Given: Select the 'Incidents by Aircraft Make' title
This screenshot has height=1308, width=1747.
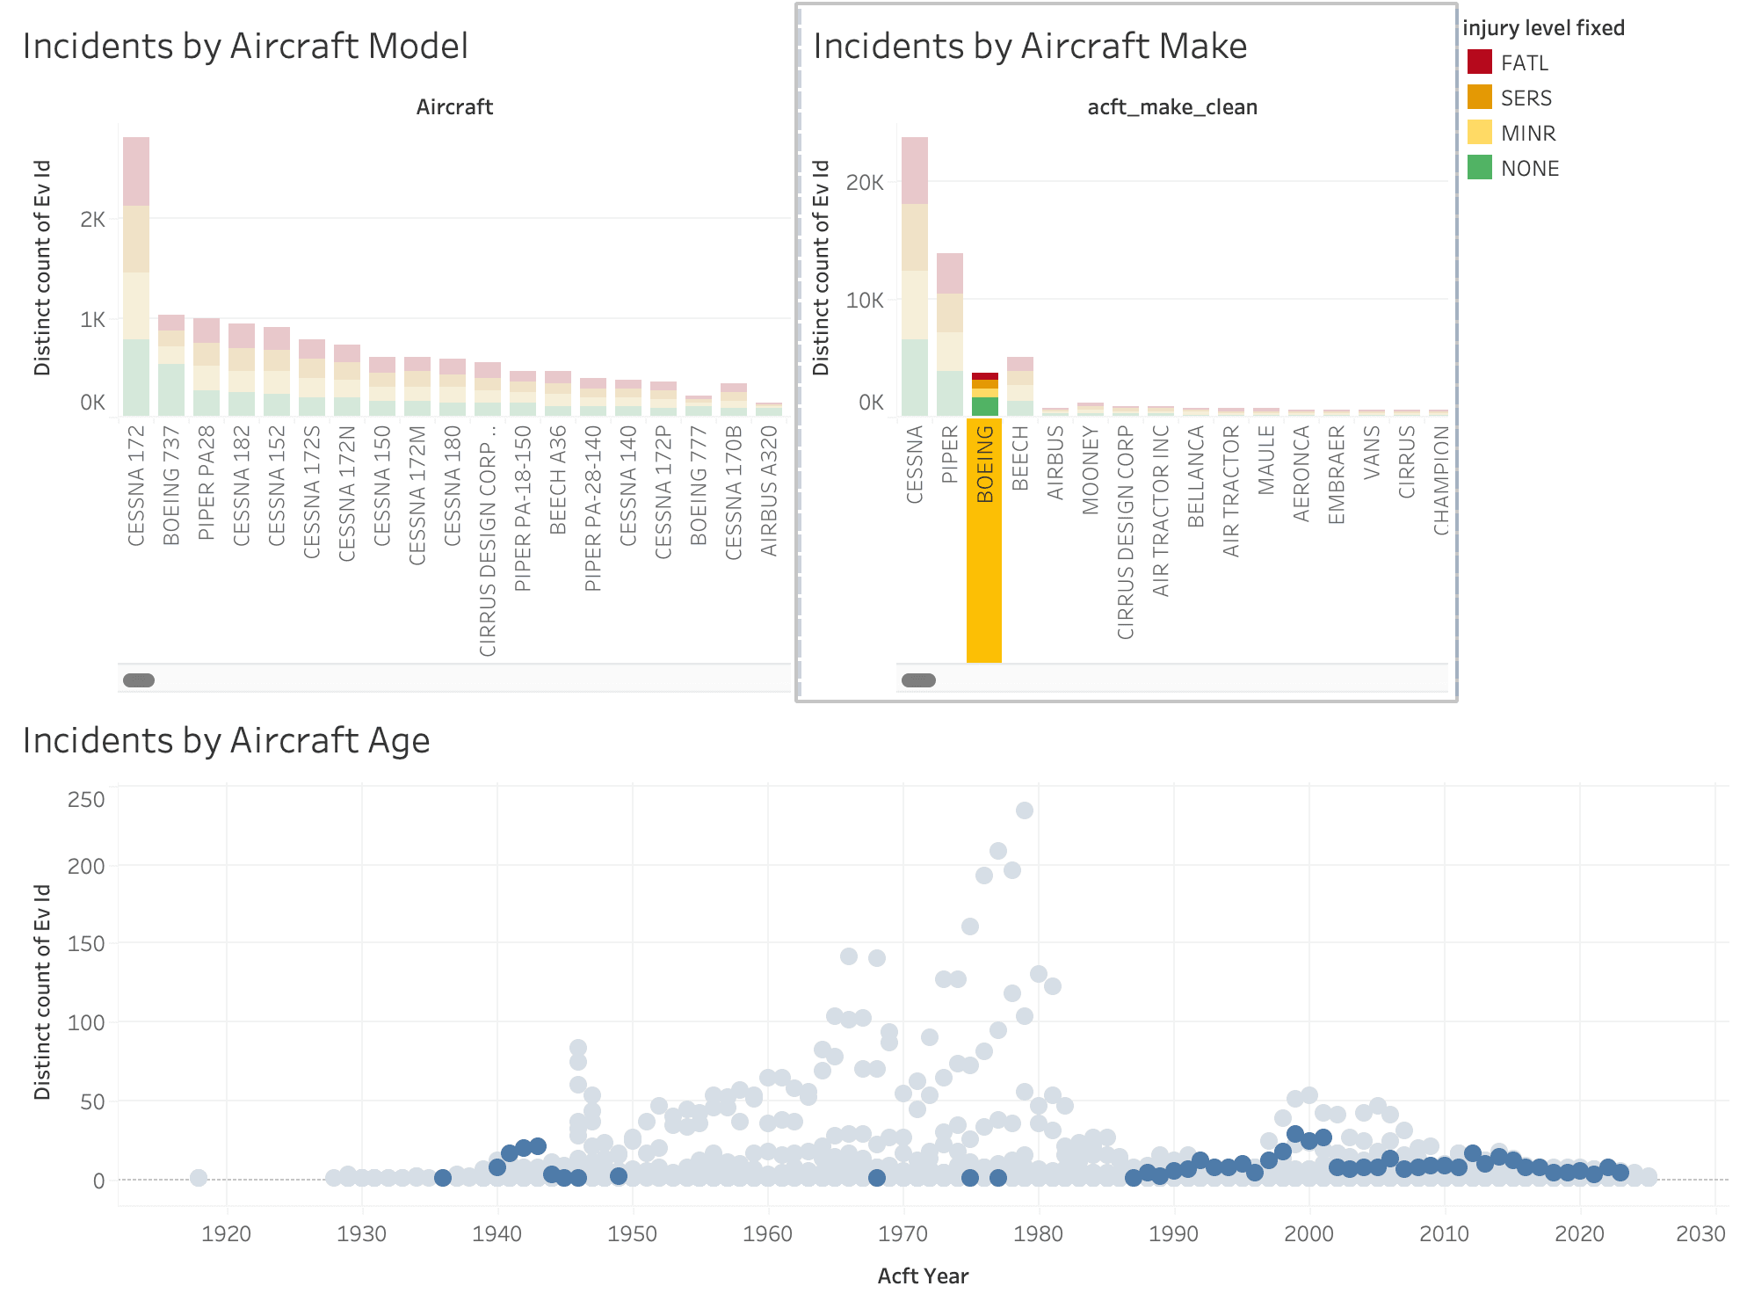Looking at the screenshot, I should (1030, 47).
